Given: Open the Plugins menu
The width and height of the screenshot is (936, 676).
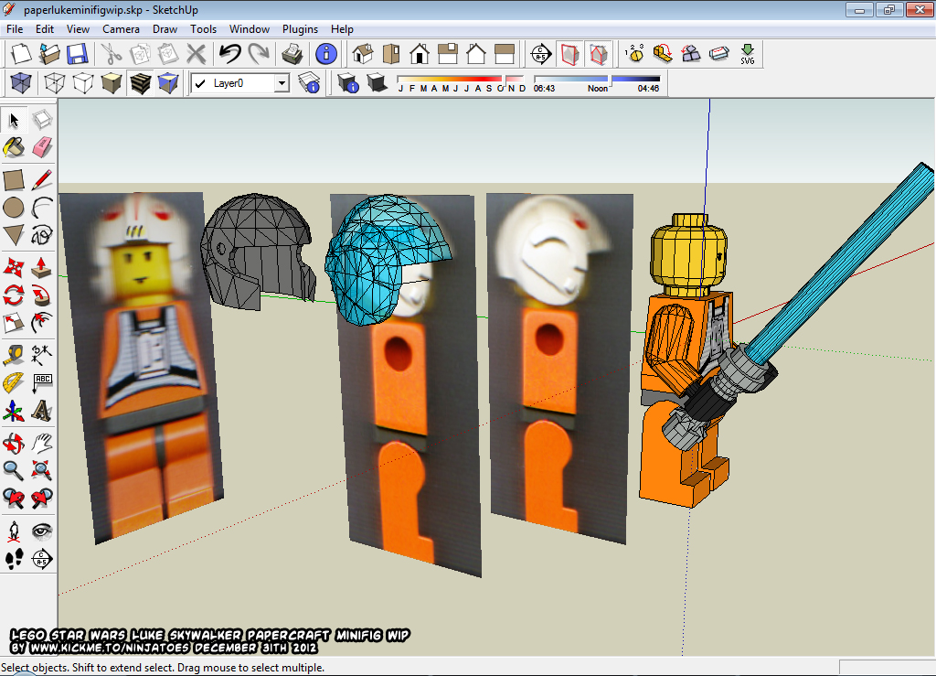Looking at the screenshot, I should point(300,28).
